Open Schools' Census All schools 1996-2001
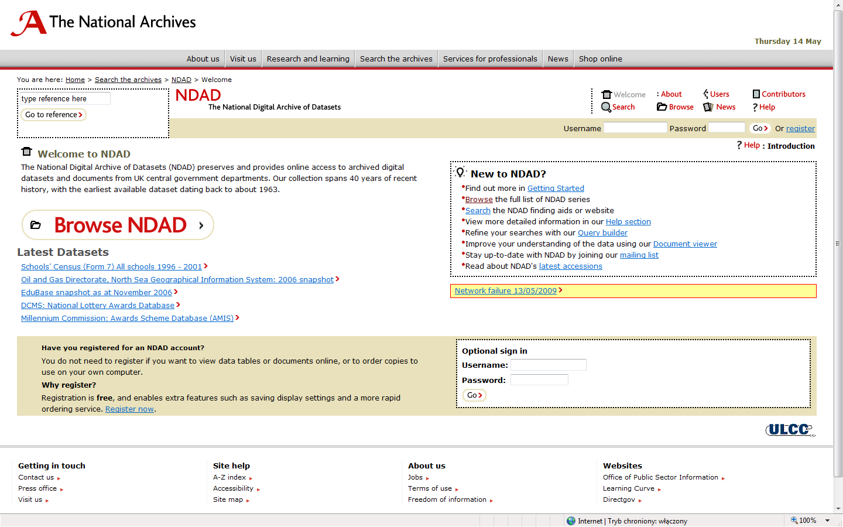843x527 pixels. pos(111,266)
